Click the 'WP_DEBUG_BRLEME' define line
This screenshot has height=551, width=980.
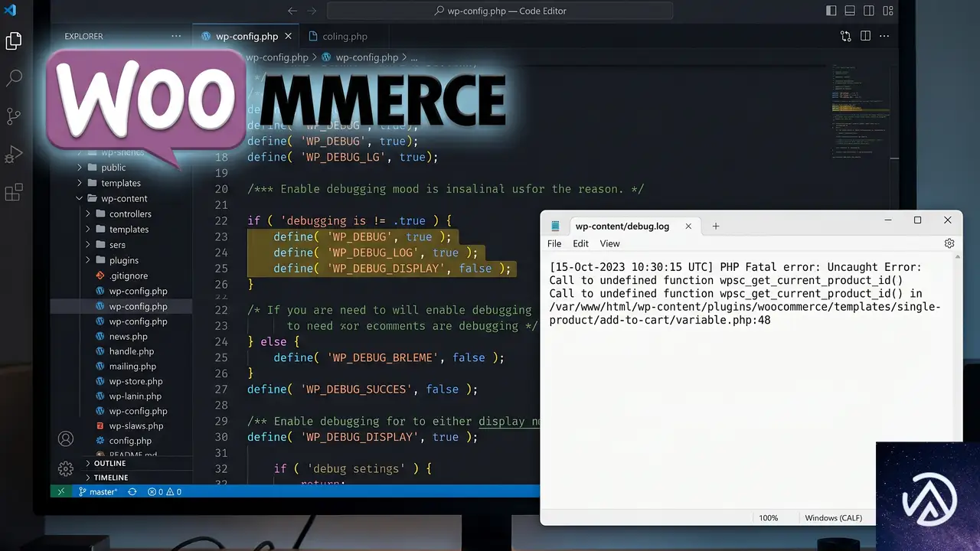389,357
